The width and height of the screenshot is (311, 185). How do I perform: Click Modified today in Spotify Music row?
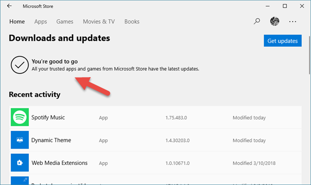tap(249, 117)
